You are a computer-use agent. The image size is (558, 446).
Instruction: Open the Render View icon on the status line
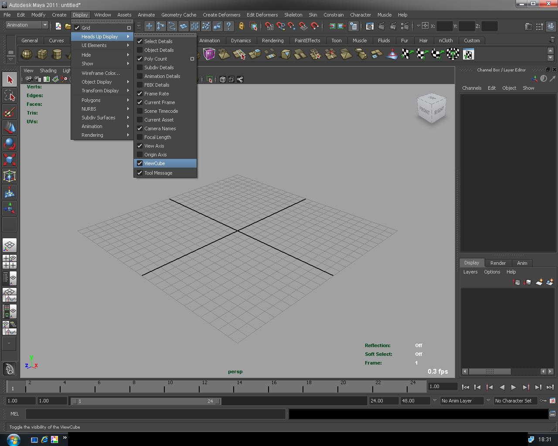click(369, 26)
